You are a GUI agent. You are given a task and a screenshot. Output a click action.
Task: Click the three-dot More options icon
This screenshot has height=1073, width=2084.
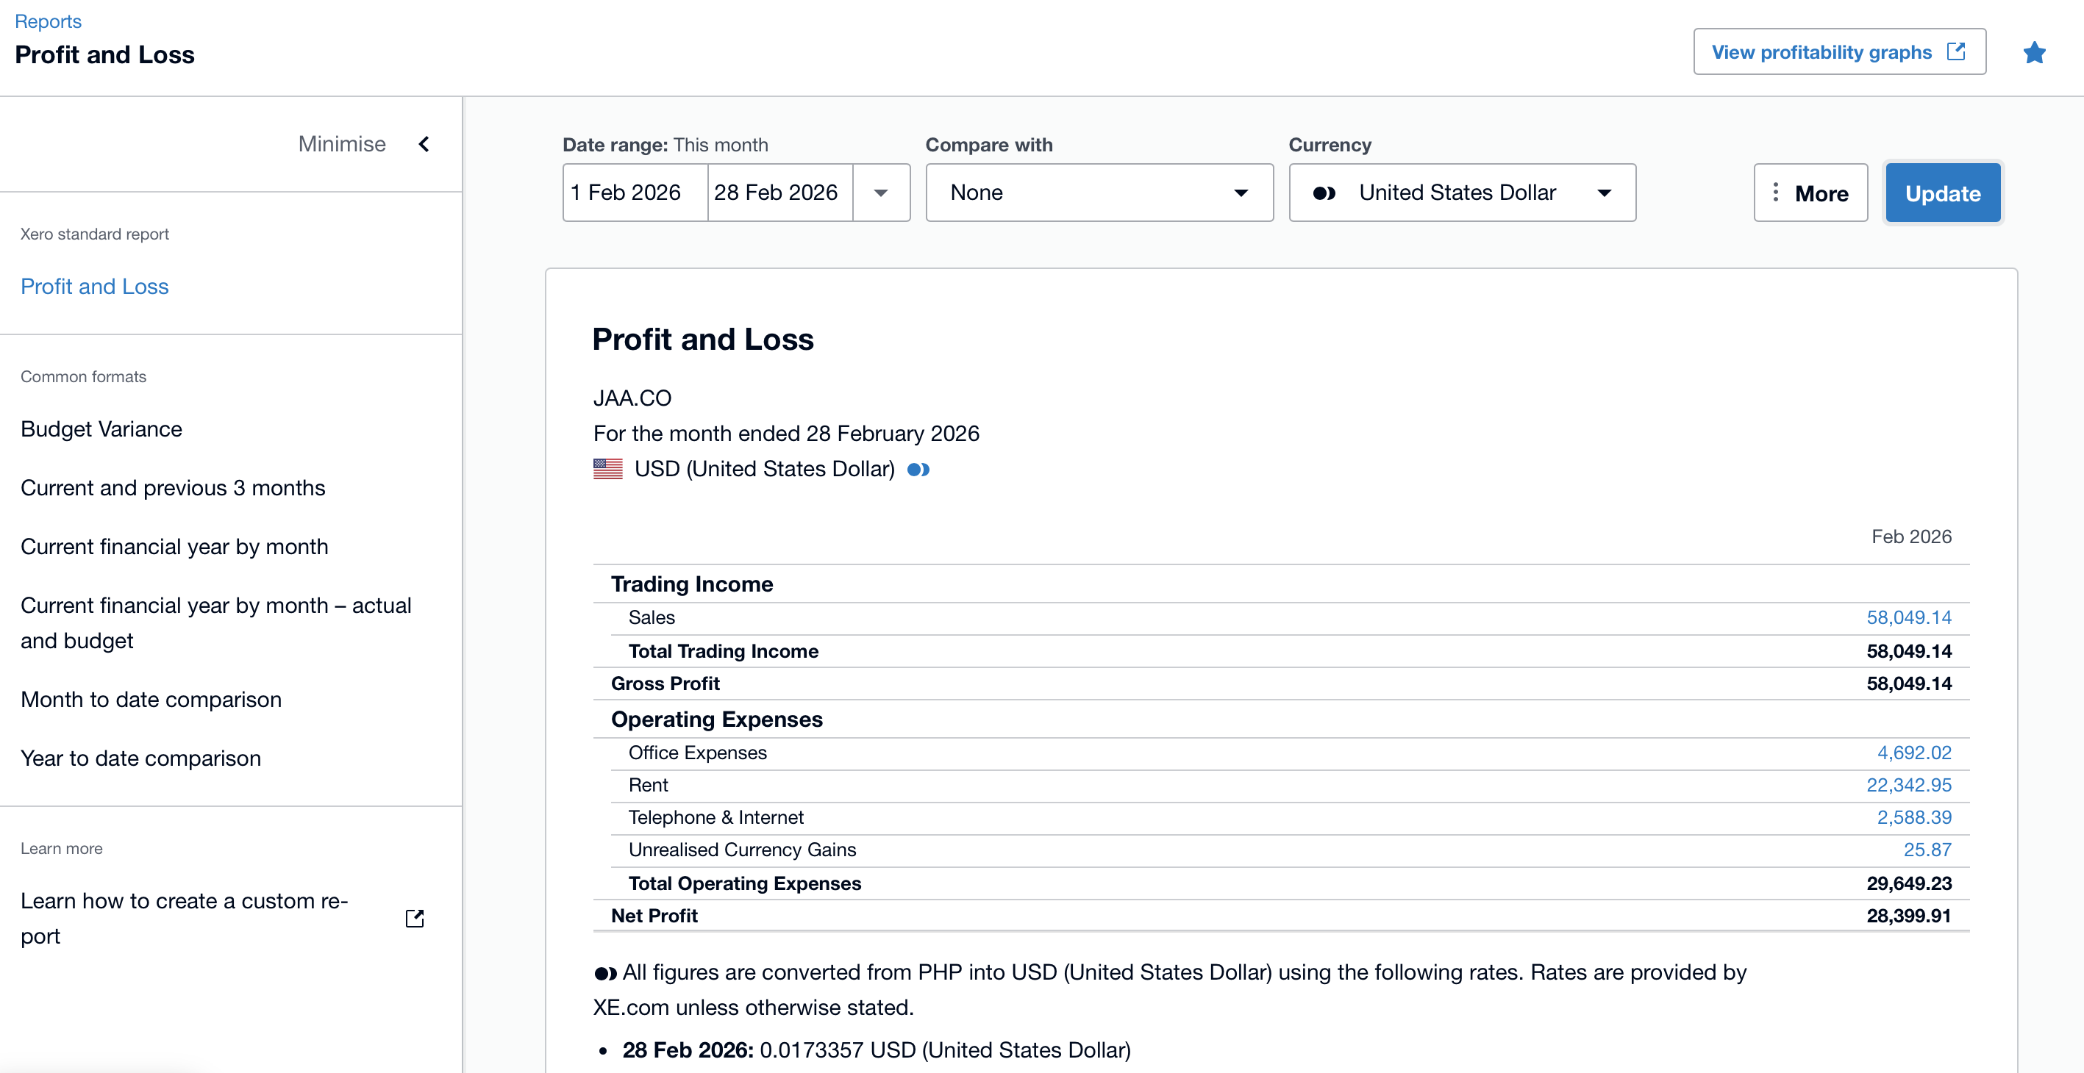coord(1775,193)
